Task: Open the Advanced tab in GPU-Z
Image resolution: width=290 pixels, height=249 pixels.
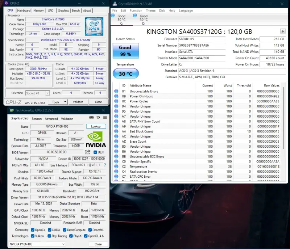Action: (51, 119)
